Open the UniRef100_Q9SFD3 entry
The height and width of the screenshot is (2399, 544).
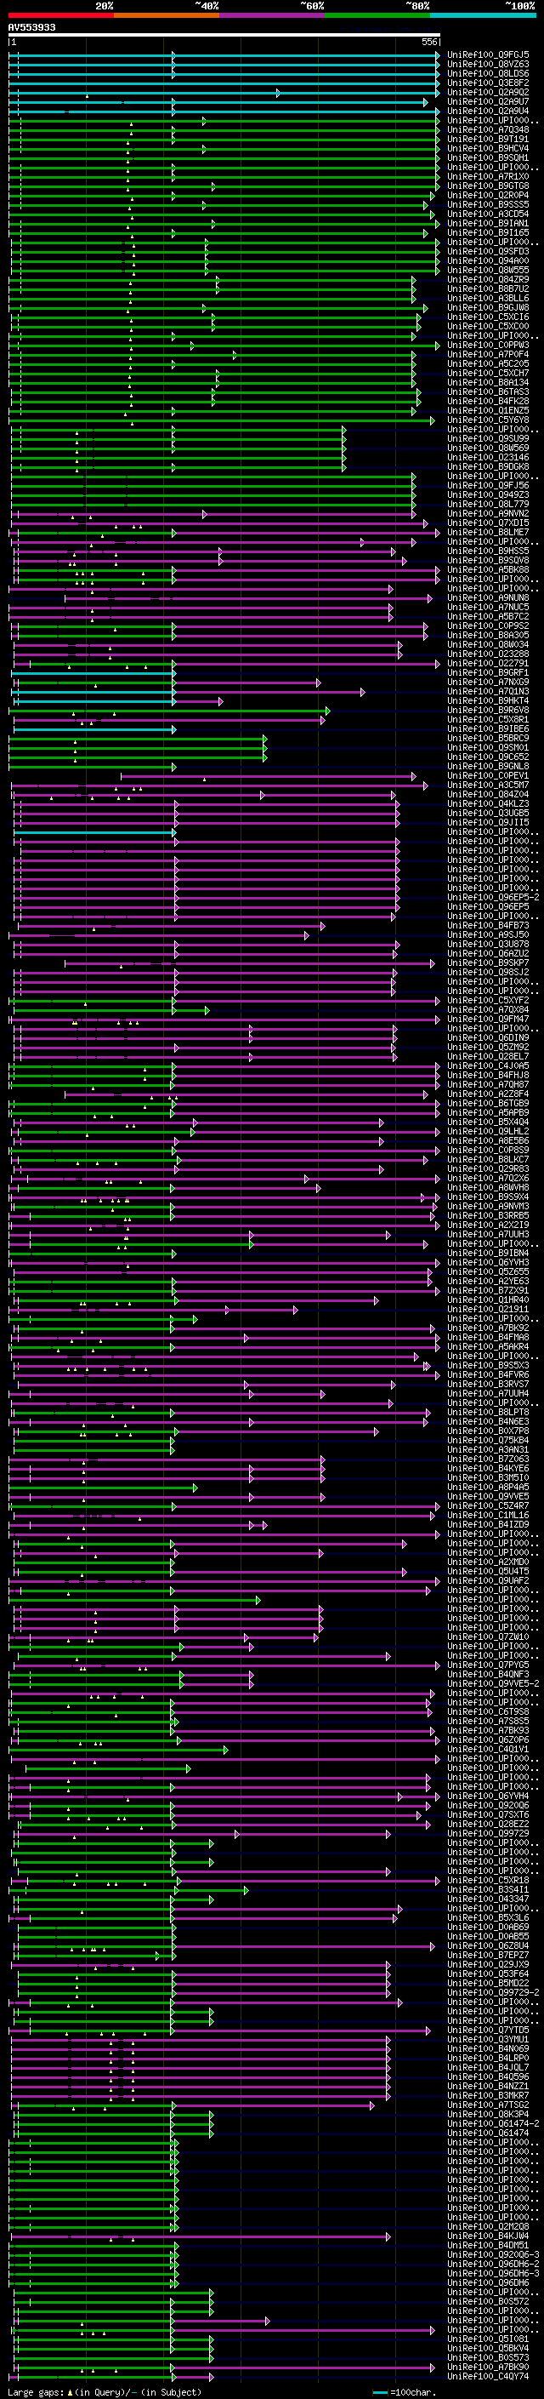(487, 251)
